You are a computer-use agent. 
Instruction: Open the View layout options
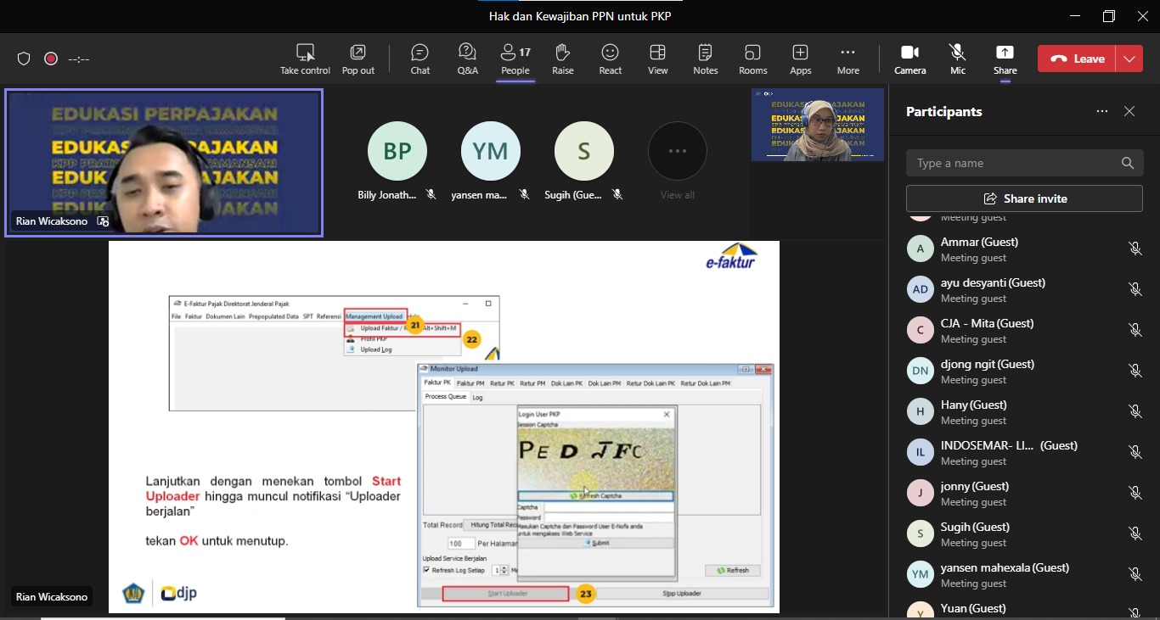(657, 59)
